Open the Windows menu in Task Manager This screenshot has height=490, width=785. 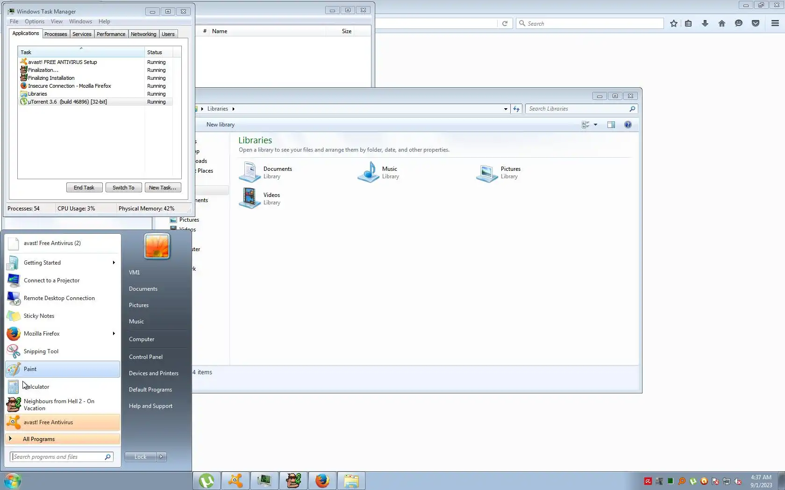point(80,21)
